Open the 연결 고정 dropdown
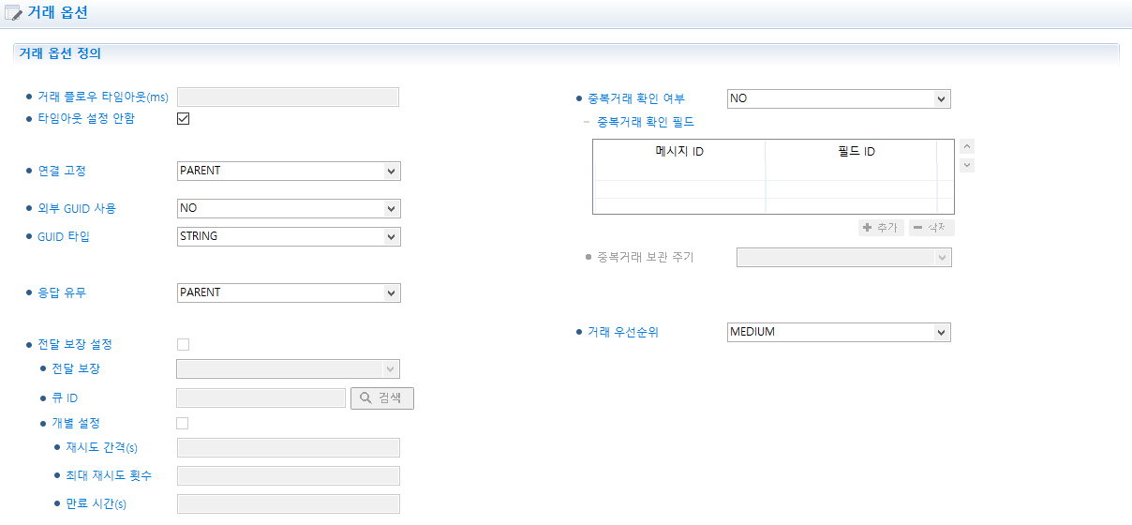1132x525 pixels. [289, 171]
